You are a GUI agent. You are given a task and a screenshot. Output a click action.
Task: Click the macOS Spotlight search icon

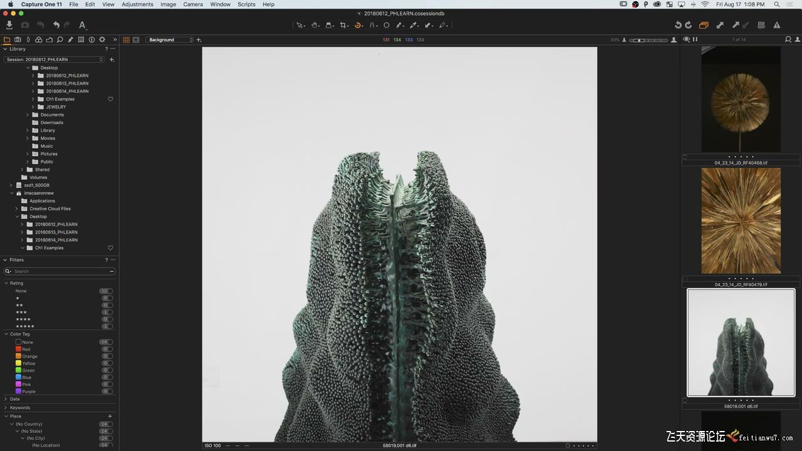click(777, 4)
